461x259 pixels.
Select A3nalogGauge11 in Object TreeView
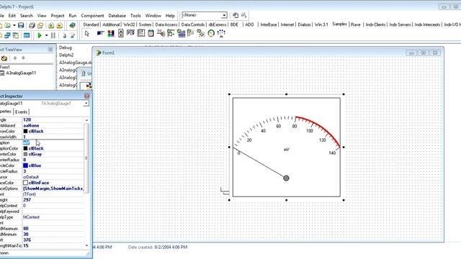[21, 73]
